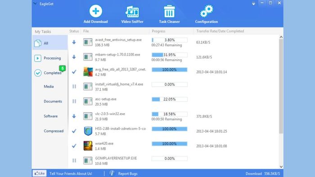
Task: Sort by the File column header
Action: click(86, 31)
